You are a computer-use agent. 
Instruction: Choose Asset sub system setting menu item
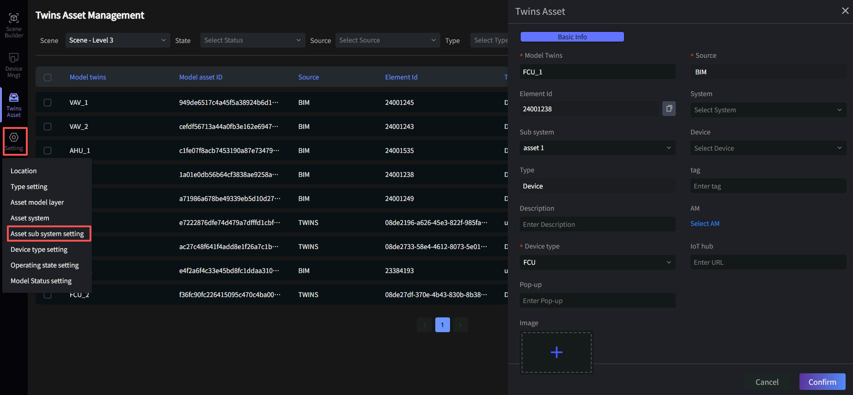(48, 234)
